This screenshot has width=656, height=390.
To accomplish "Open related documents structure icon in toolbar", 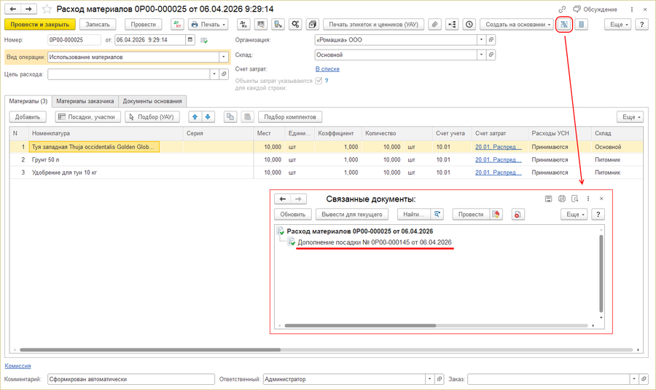I will (x=564, y=24).
